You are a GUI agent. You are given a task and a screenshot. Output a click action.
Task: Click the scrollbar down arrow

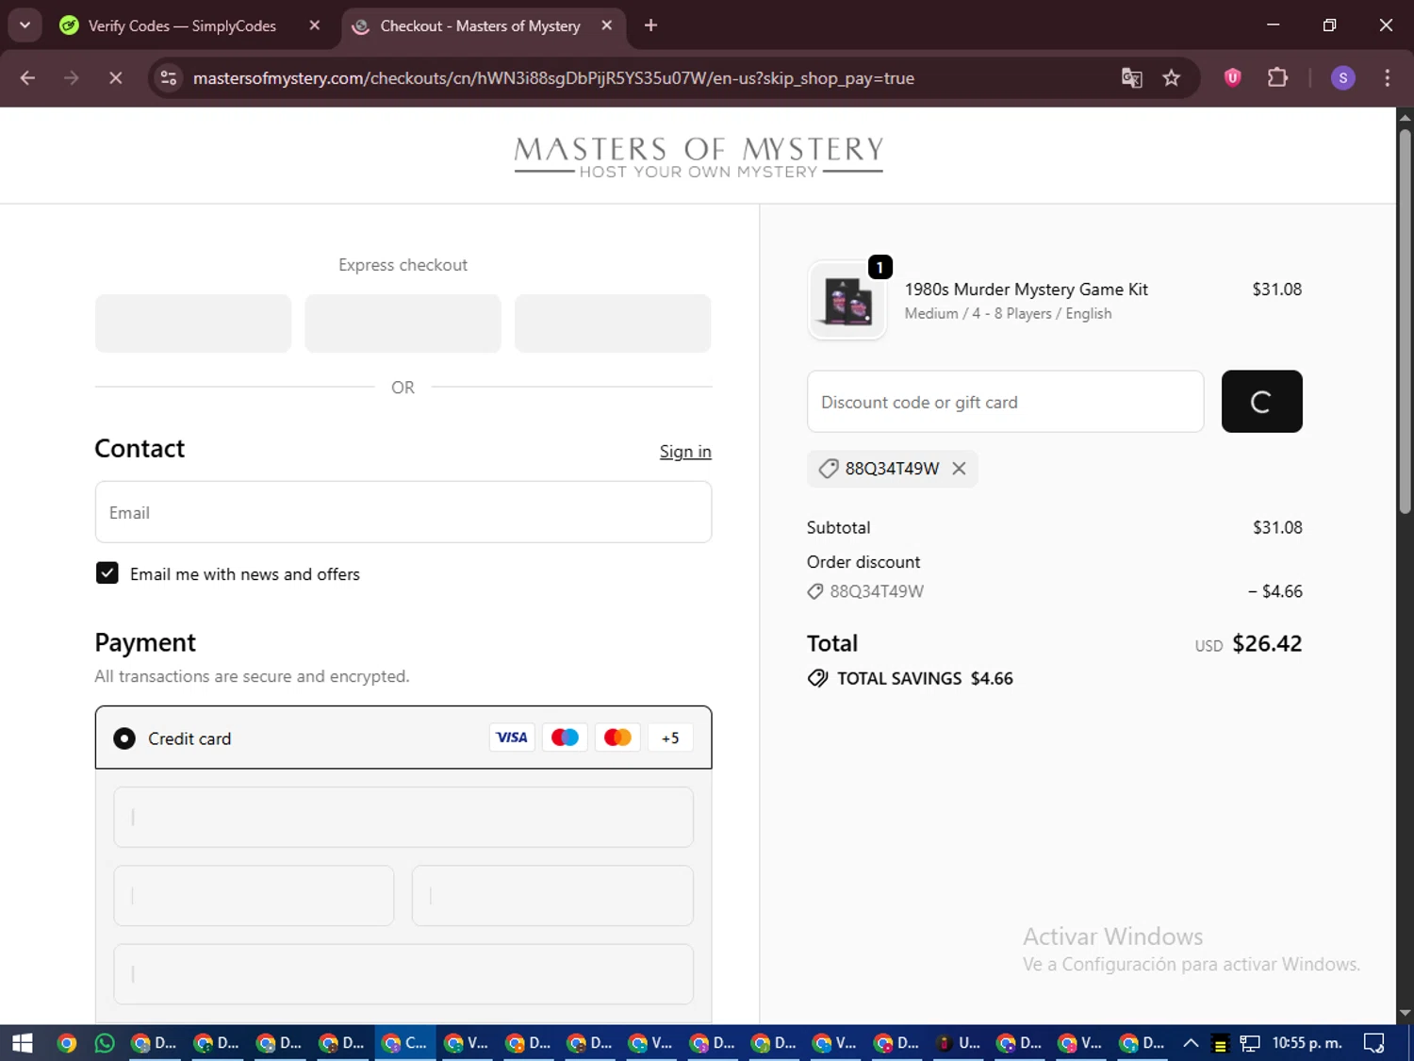pos(1405,1013)
